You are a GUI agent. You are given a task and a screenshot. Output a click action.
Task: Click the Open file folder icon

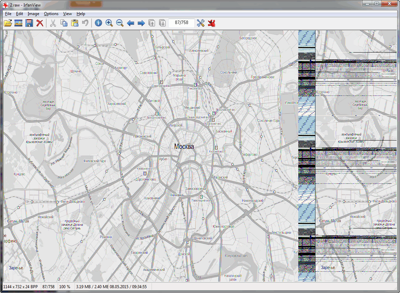[8, 23]
